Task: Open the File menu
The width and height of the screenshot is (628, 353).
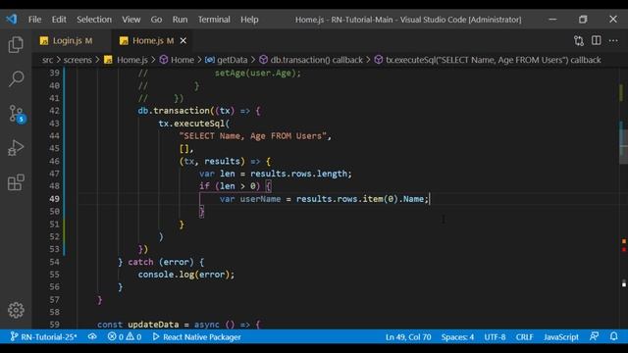Action: pos(35,20)
